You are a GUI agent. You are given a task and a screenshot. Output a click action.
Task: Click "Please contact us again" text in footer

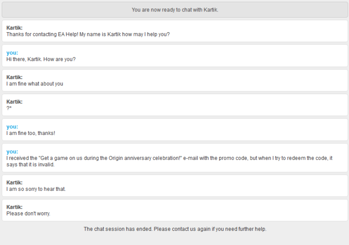tap(182, 229)
